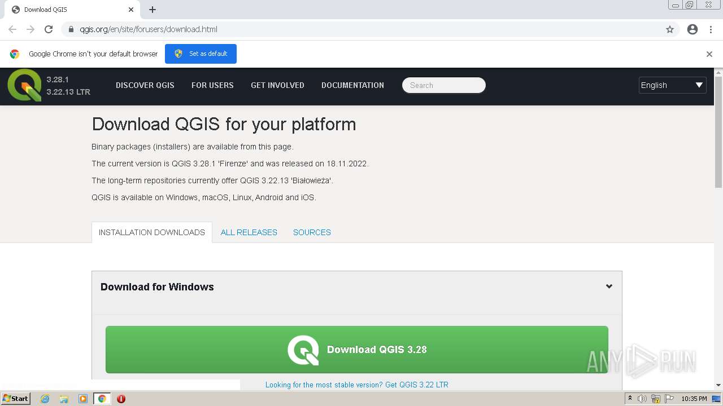Click the Chrome icon in the notification bar

point(15,54)
